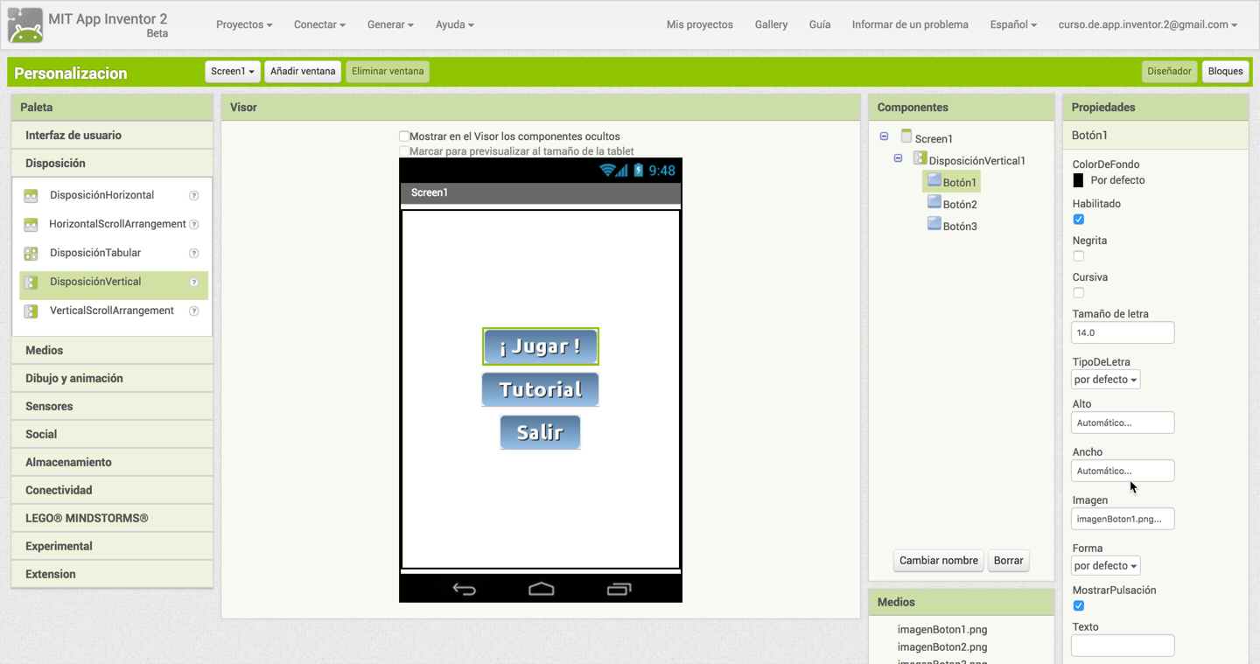
Task: Click imagenBoton1.png in Medios list
Action: tap(942, 630)
